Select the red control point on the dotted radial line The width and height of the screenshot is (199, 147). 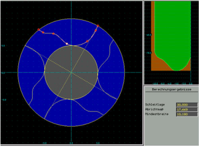click(x=87, y=41)
